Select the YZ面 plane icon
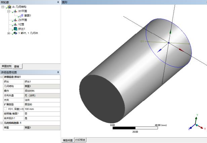Viewport: 207px width, 143px height. pos(15,24)
